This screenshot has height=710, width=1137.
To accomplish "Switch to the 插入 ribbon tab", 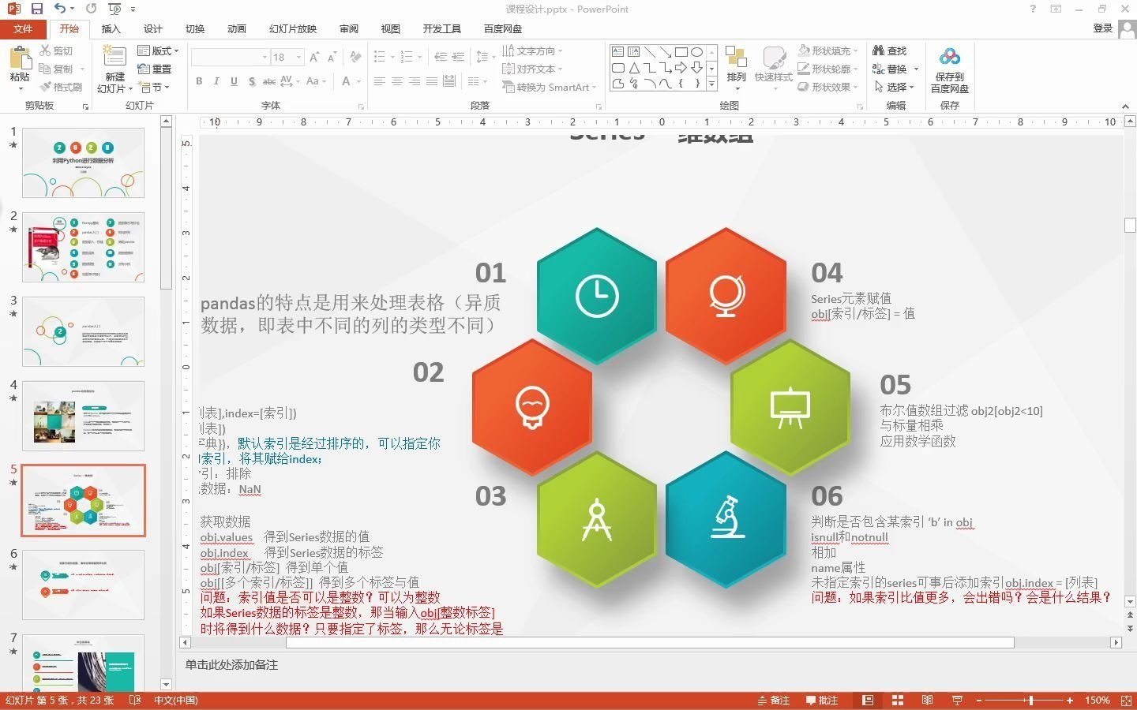I will coord(111,28).
